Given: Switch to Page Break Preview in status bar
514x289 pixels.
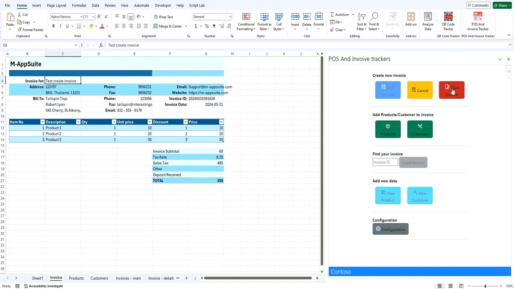Looking at the screenshot, I should (x=461, y=286).
